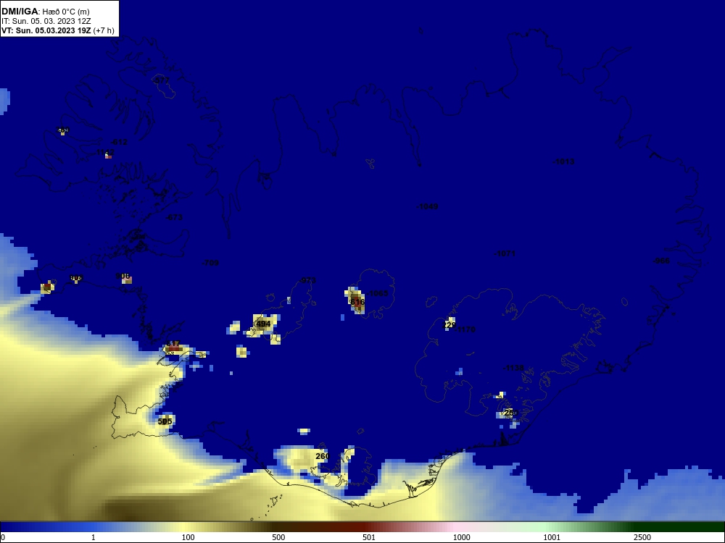Click the 494 value on the yellow patch

tap(263, 324)
